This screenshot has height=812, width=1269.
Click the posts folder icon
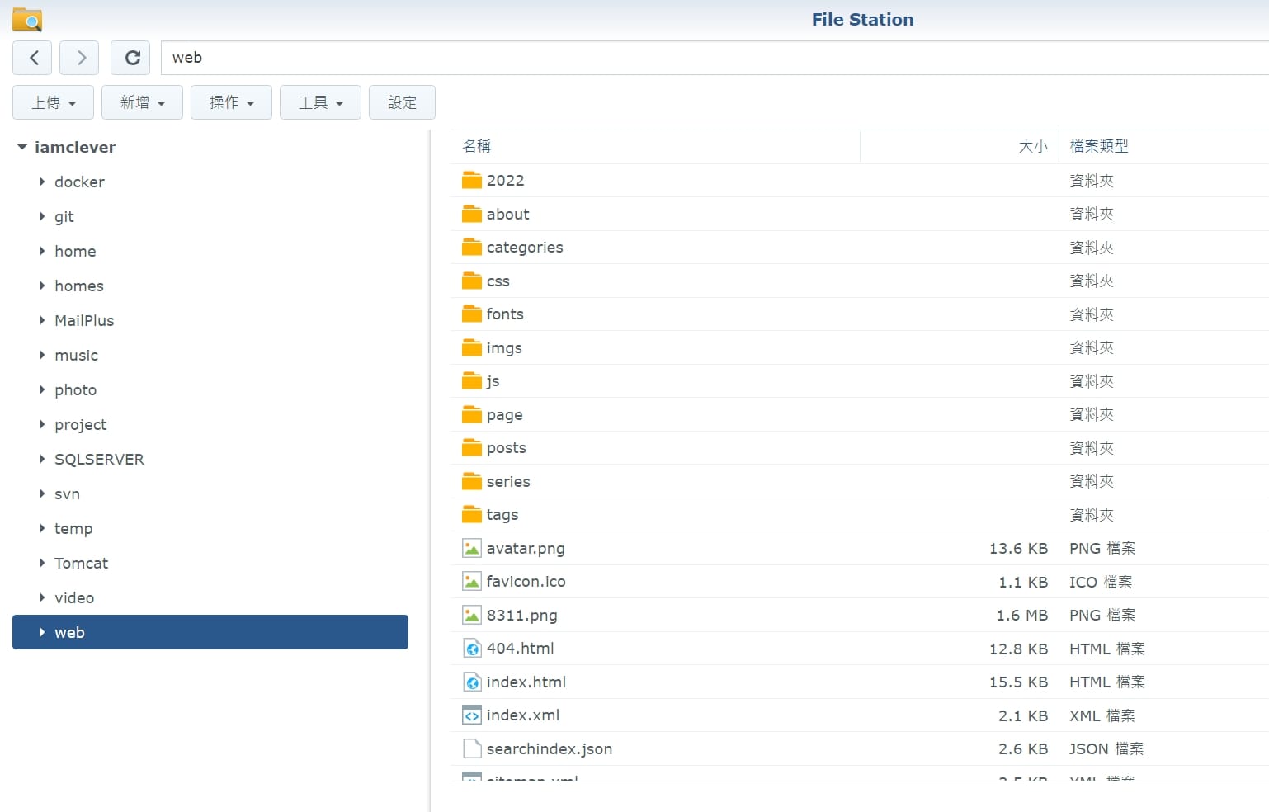(472, 447)
